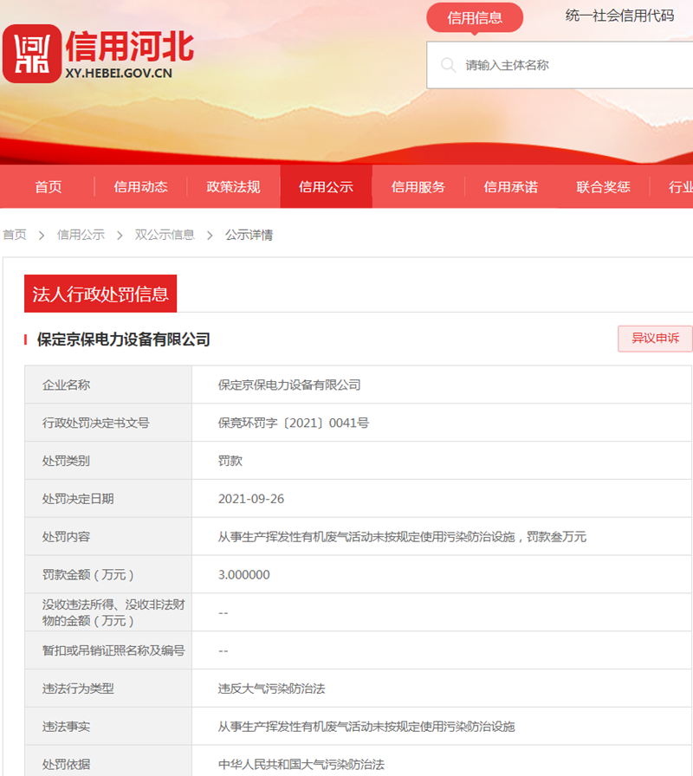The height and width of the screenshot is (776, 693).
Task: Click the 罚款金额（万元） label
Action: pyautogui.click(x=88, y=574)
